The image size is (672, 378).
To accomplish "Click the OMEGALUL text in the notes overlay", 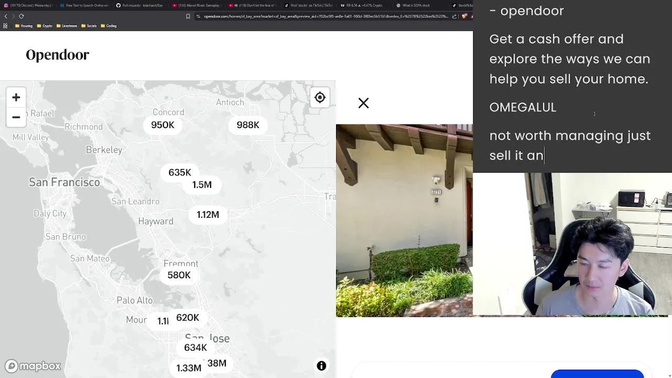I will tap(523, 108).
